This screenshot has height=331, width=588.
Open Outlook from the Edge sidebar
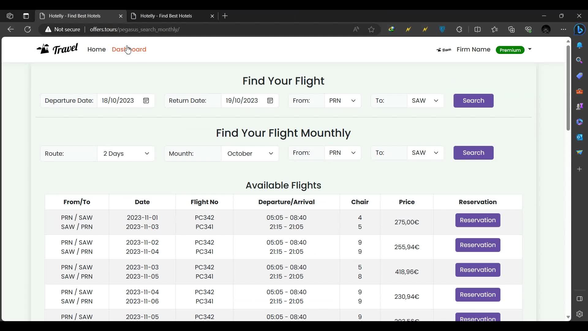click(x=579, y=137)
